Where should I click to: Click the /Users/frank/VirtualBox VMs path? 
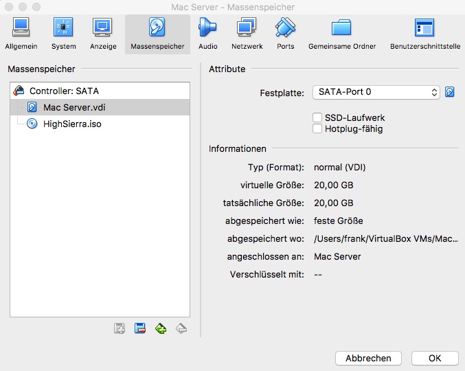pyautogui.click(x=386, y=238)
